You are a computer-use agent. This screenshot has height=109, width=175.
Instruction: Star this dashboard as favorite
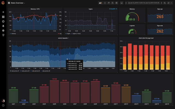click(x=105, y=3)
